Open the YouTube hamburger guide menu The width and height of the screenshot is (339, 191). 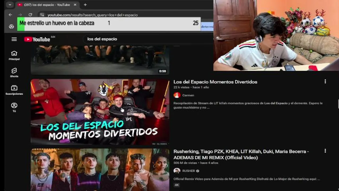[x=14, y=39]
